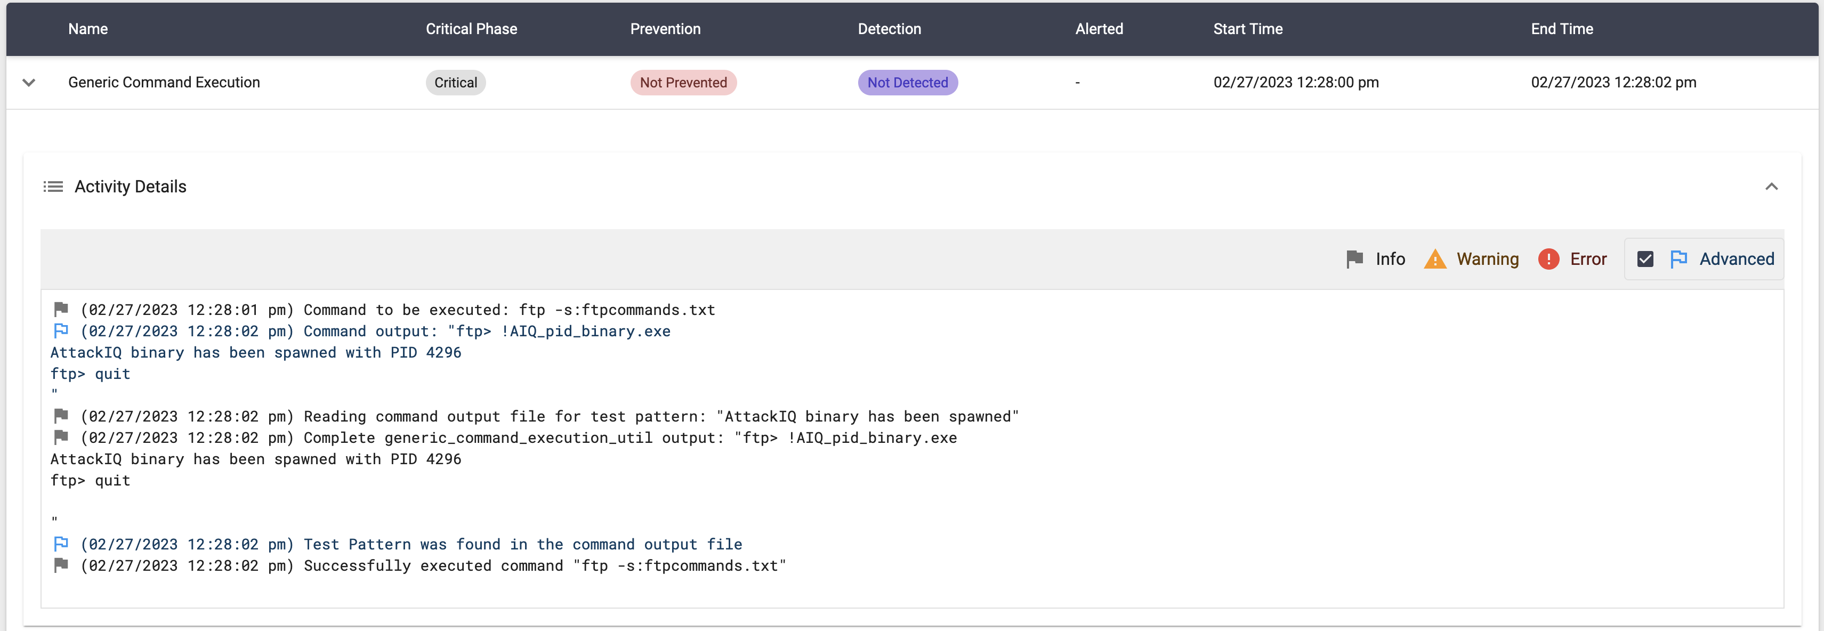Click the Critical phase badge
Screen dimensions: 1824x631
point(455,83)
